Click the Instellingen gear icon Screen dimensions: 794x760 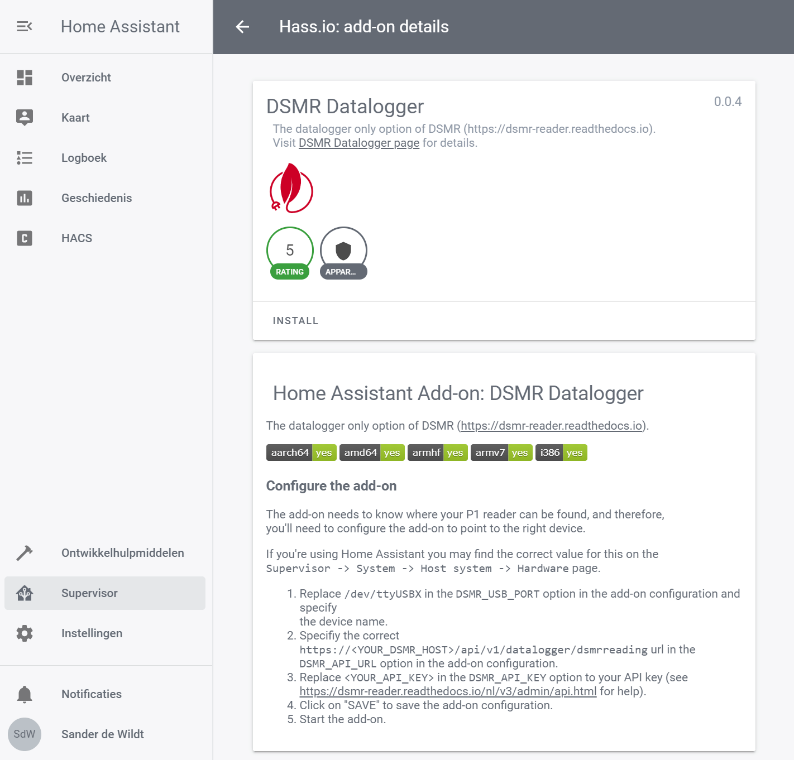point(25,633)
